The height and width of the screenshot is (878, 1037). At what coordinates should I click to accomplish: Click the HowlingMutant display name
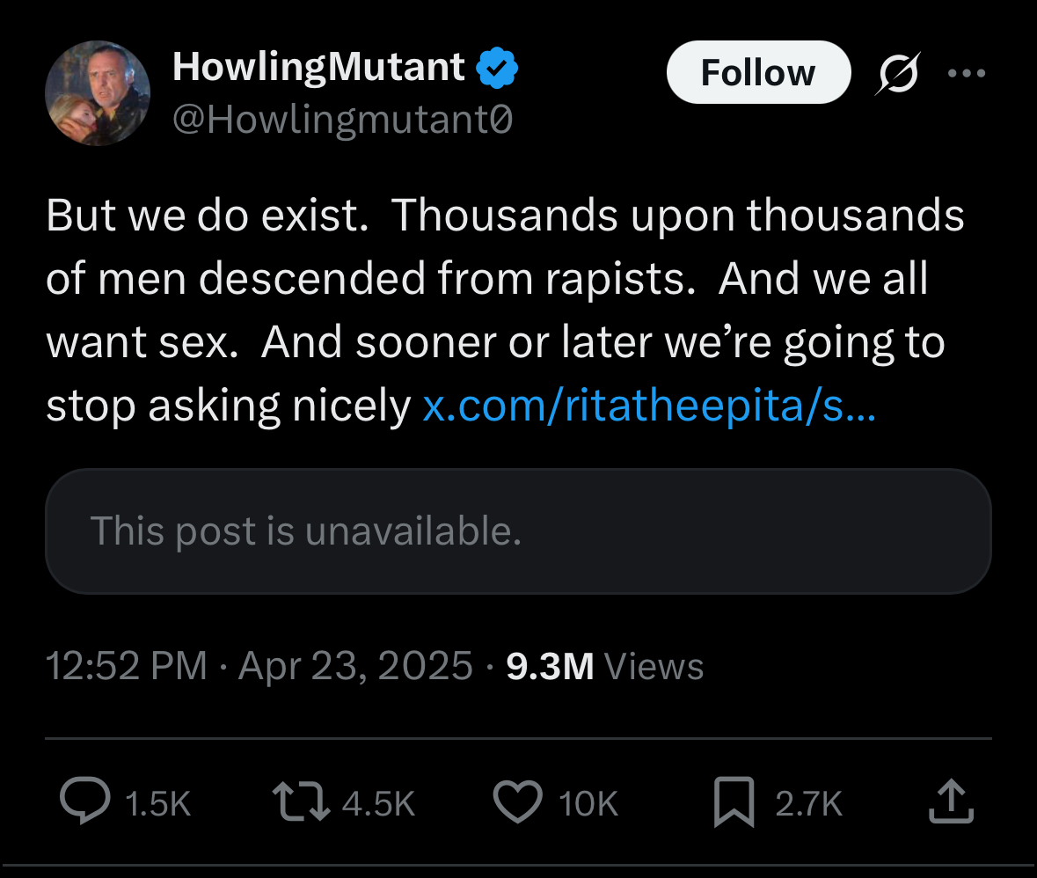[x=318, y=67]
